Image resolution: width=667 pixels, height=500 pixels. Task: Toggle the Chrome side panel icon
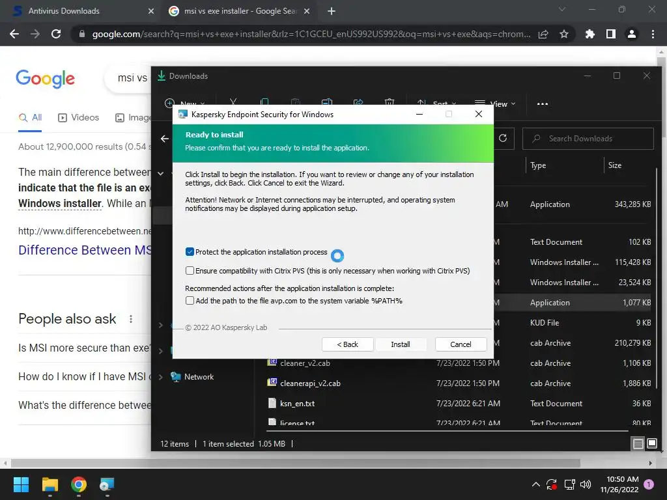[611, 34]
